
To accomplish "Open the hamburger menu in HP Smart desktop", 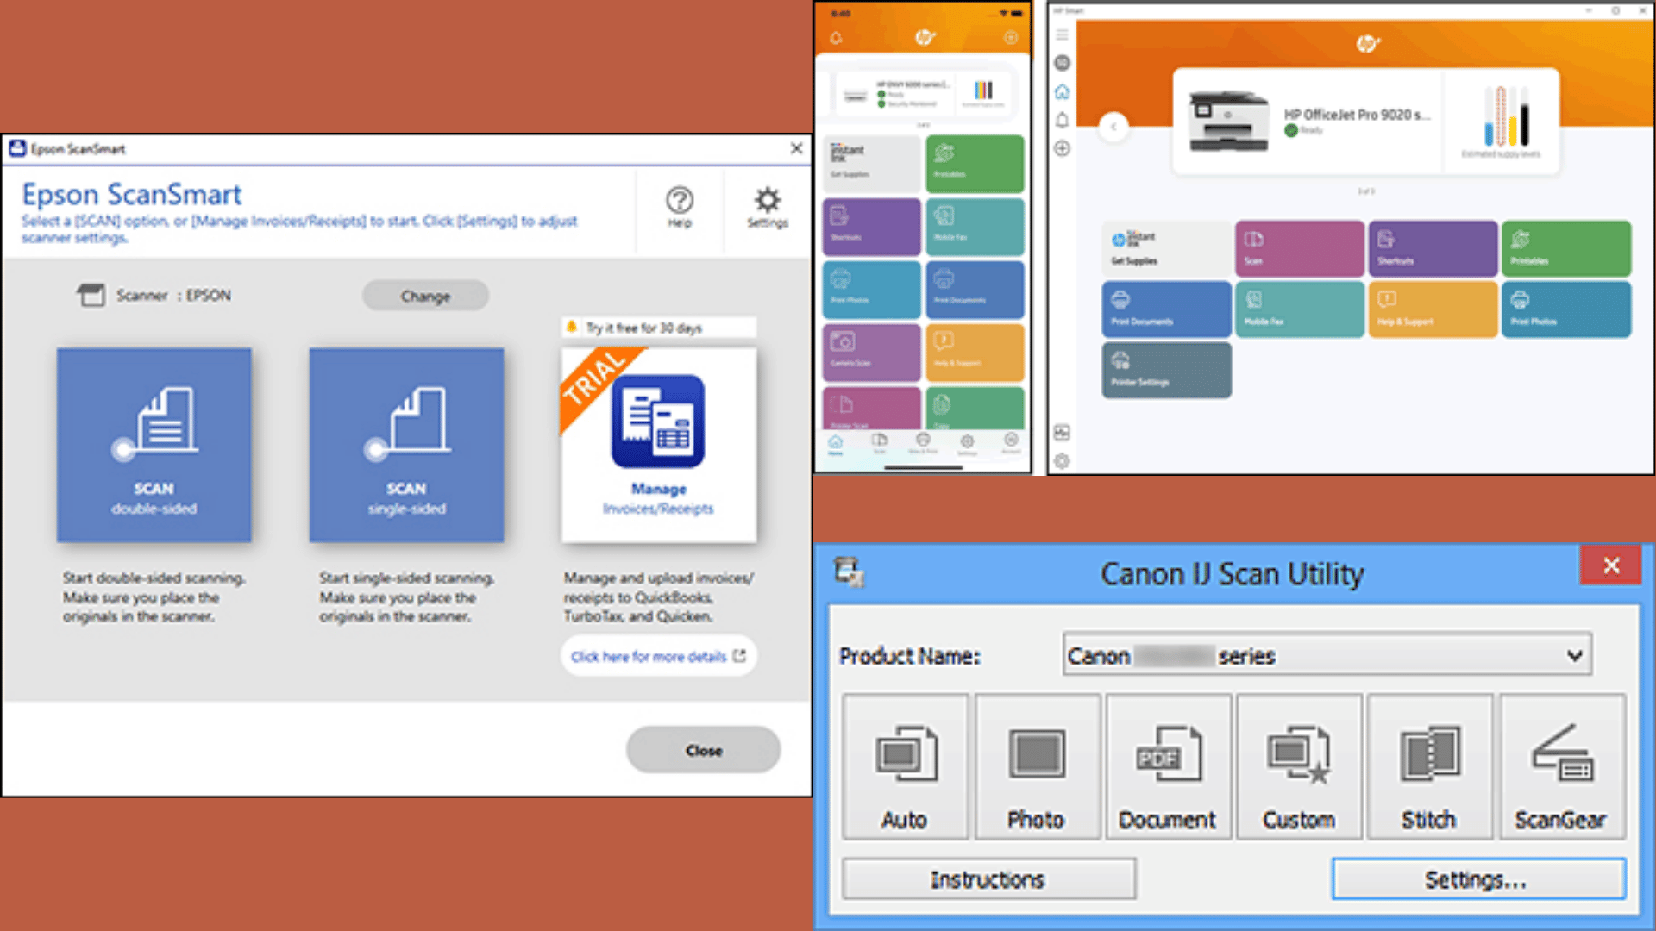I will click(x=1062, y=34).
